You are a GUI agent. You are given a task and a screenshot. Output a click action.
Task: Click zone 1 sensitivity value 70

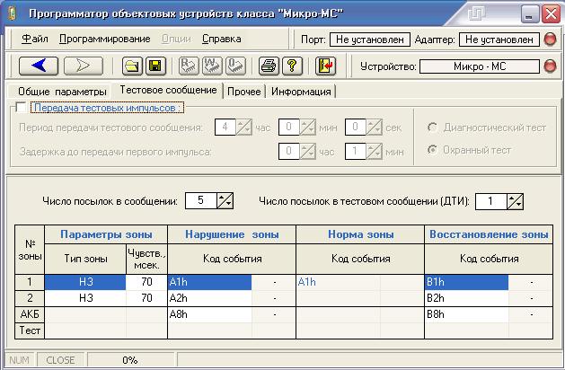click(146, 282)
